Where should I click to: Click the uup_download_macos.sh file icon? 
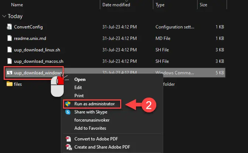10,61
